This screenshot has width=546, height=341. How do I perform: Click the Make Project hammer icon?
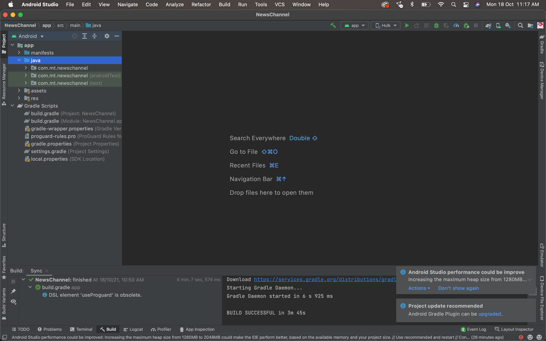coord(333,25)
